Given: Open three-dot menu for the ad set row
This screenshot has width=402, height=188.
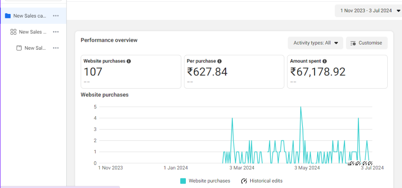Looking at the screenshot, I should click(x=56, y=32).
